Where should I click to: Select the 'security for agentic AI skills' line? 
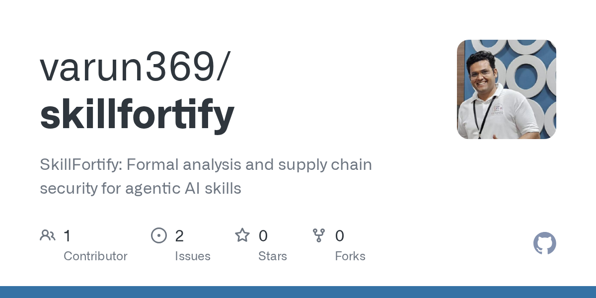(x=141, y=188)
